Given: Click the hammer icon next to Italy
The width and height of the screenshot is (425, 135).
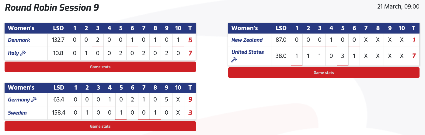Looking at the screenshot, I should click(x=23, y=53).
